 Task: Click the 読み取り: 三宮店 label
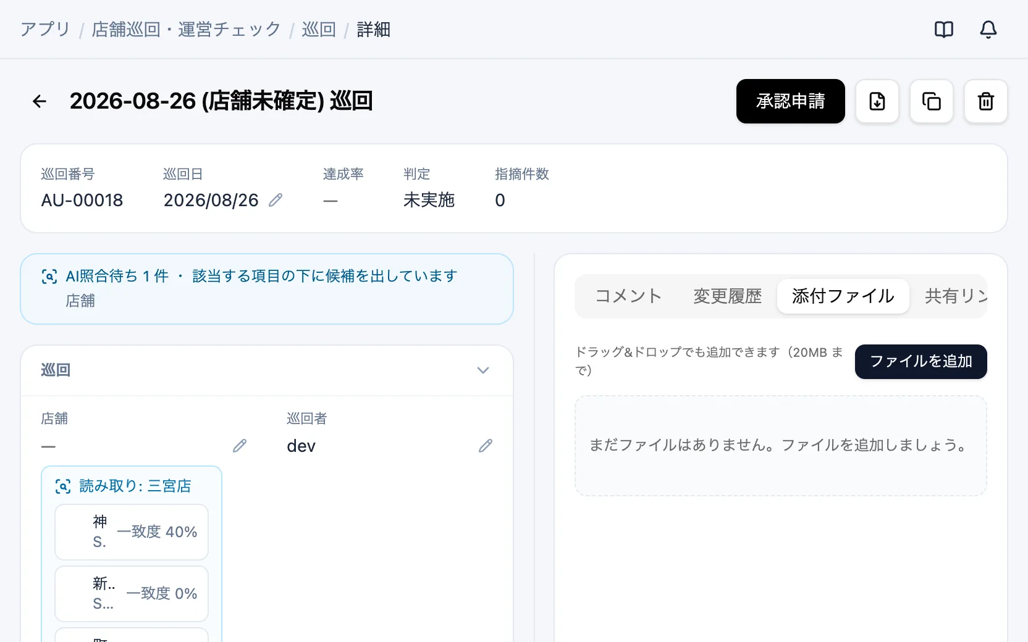[135, 486]
